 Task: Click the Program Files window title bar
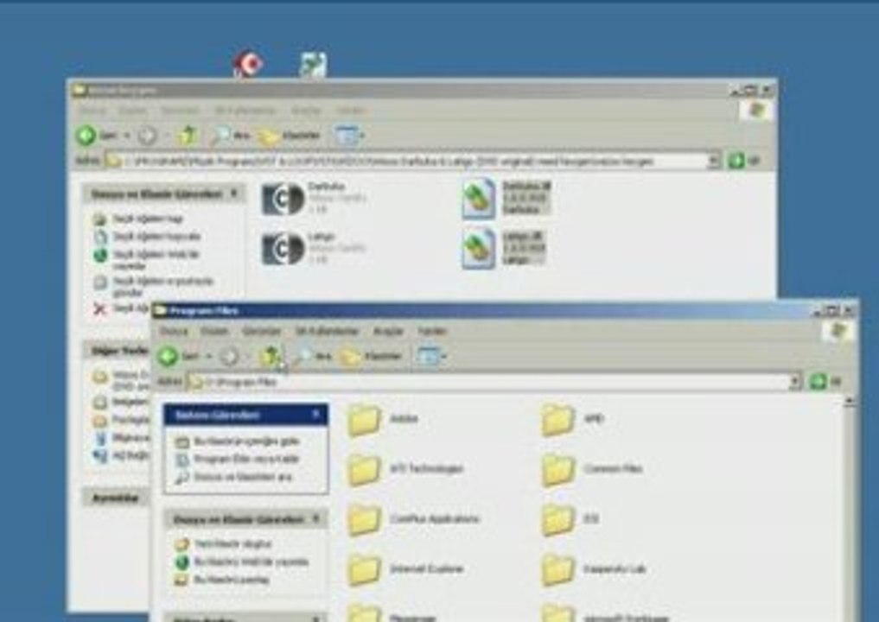pyautogui.click(x=482, y=310)
